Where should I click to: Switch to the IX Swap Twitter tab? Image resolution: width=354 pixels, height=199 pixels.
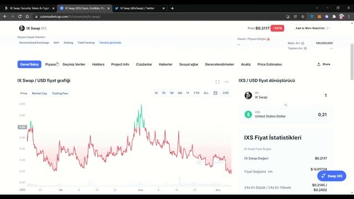pyautogui.click(x=137, y=8)
